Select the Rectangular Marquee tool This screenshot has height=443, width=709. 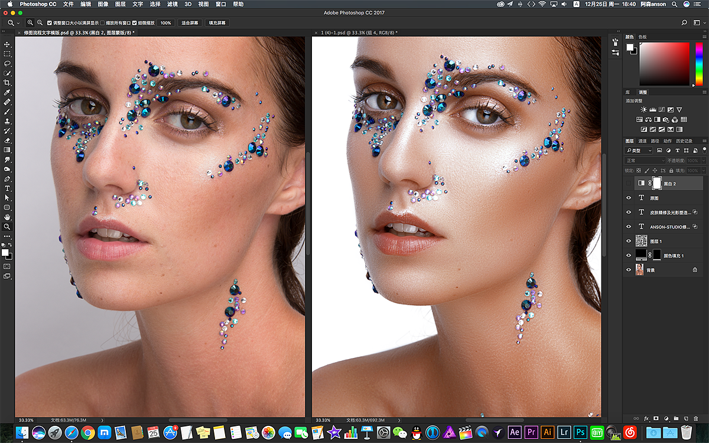coord(7,54)
